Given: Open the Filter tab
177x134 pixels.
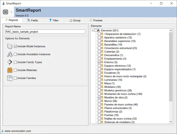Looking at the screenshot, I should 54,20.
